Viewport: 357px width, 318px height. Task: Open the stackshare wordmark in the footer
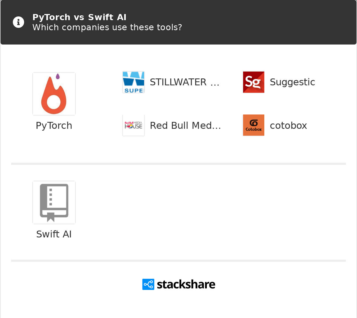coord(186,284)
